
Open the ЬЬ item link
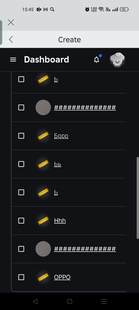click(x=58, y=164)
